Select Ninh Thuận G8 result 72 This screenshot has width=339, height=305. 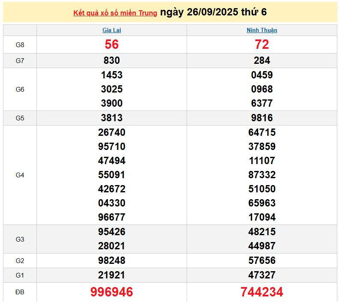point(262,45)
